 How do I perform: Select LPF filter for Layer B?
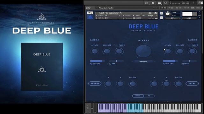[195, 45]
